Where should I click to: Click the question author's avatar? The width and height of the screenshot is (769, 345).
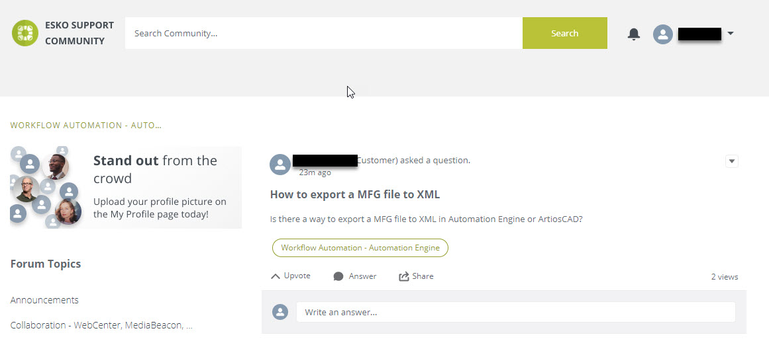click(x=280, y=165)
